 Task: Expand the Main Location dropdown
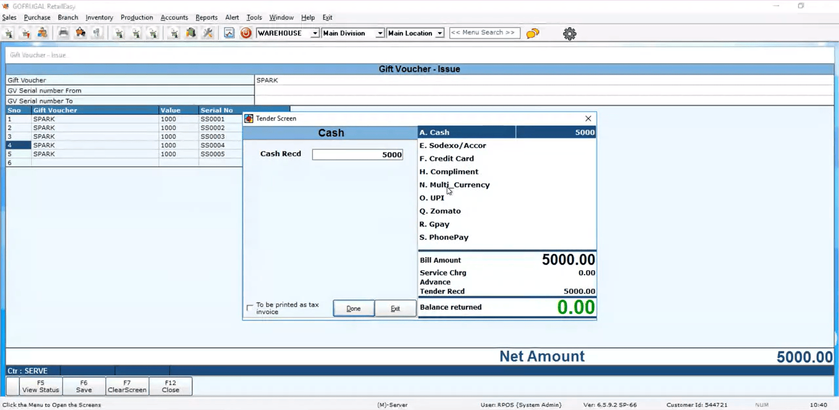click(440, 33)
